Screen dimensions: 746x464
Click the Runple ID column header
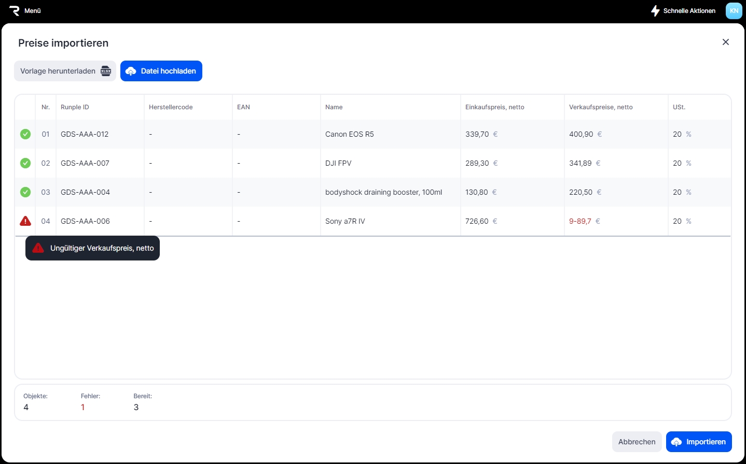pyautogui.click(x=75, y=107)
